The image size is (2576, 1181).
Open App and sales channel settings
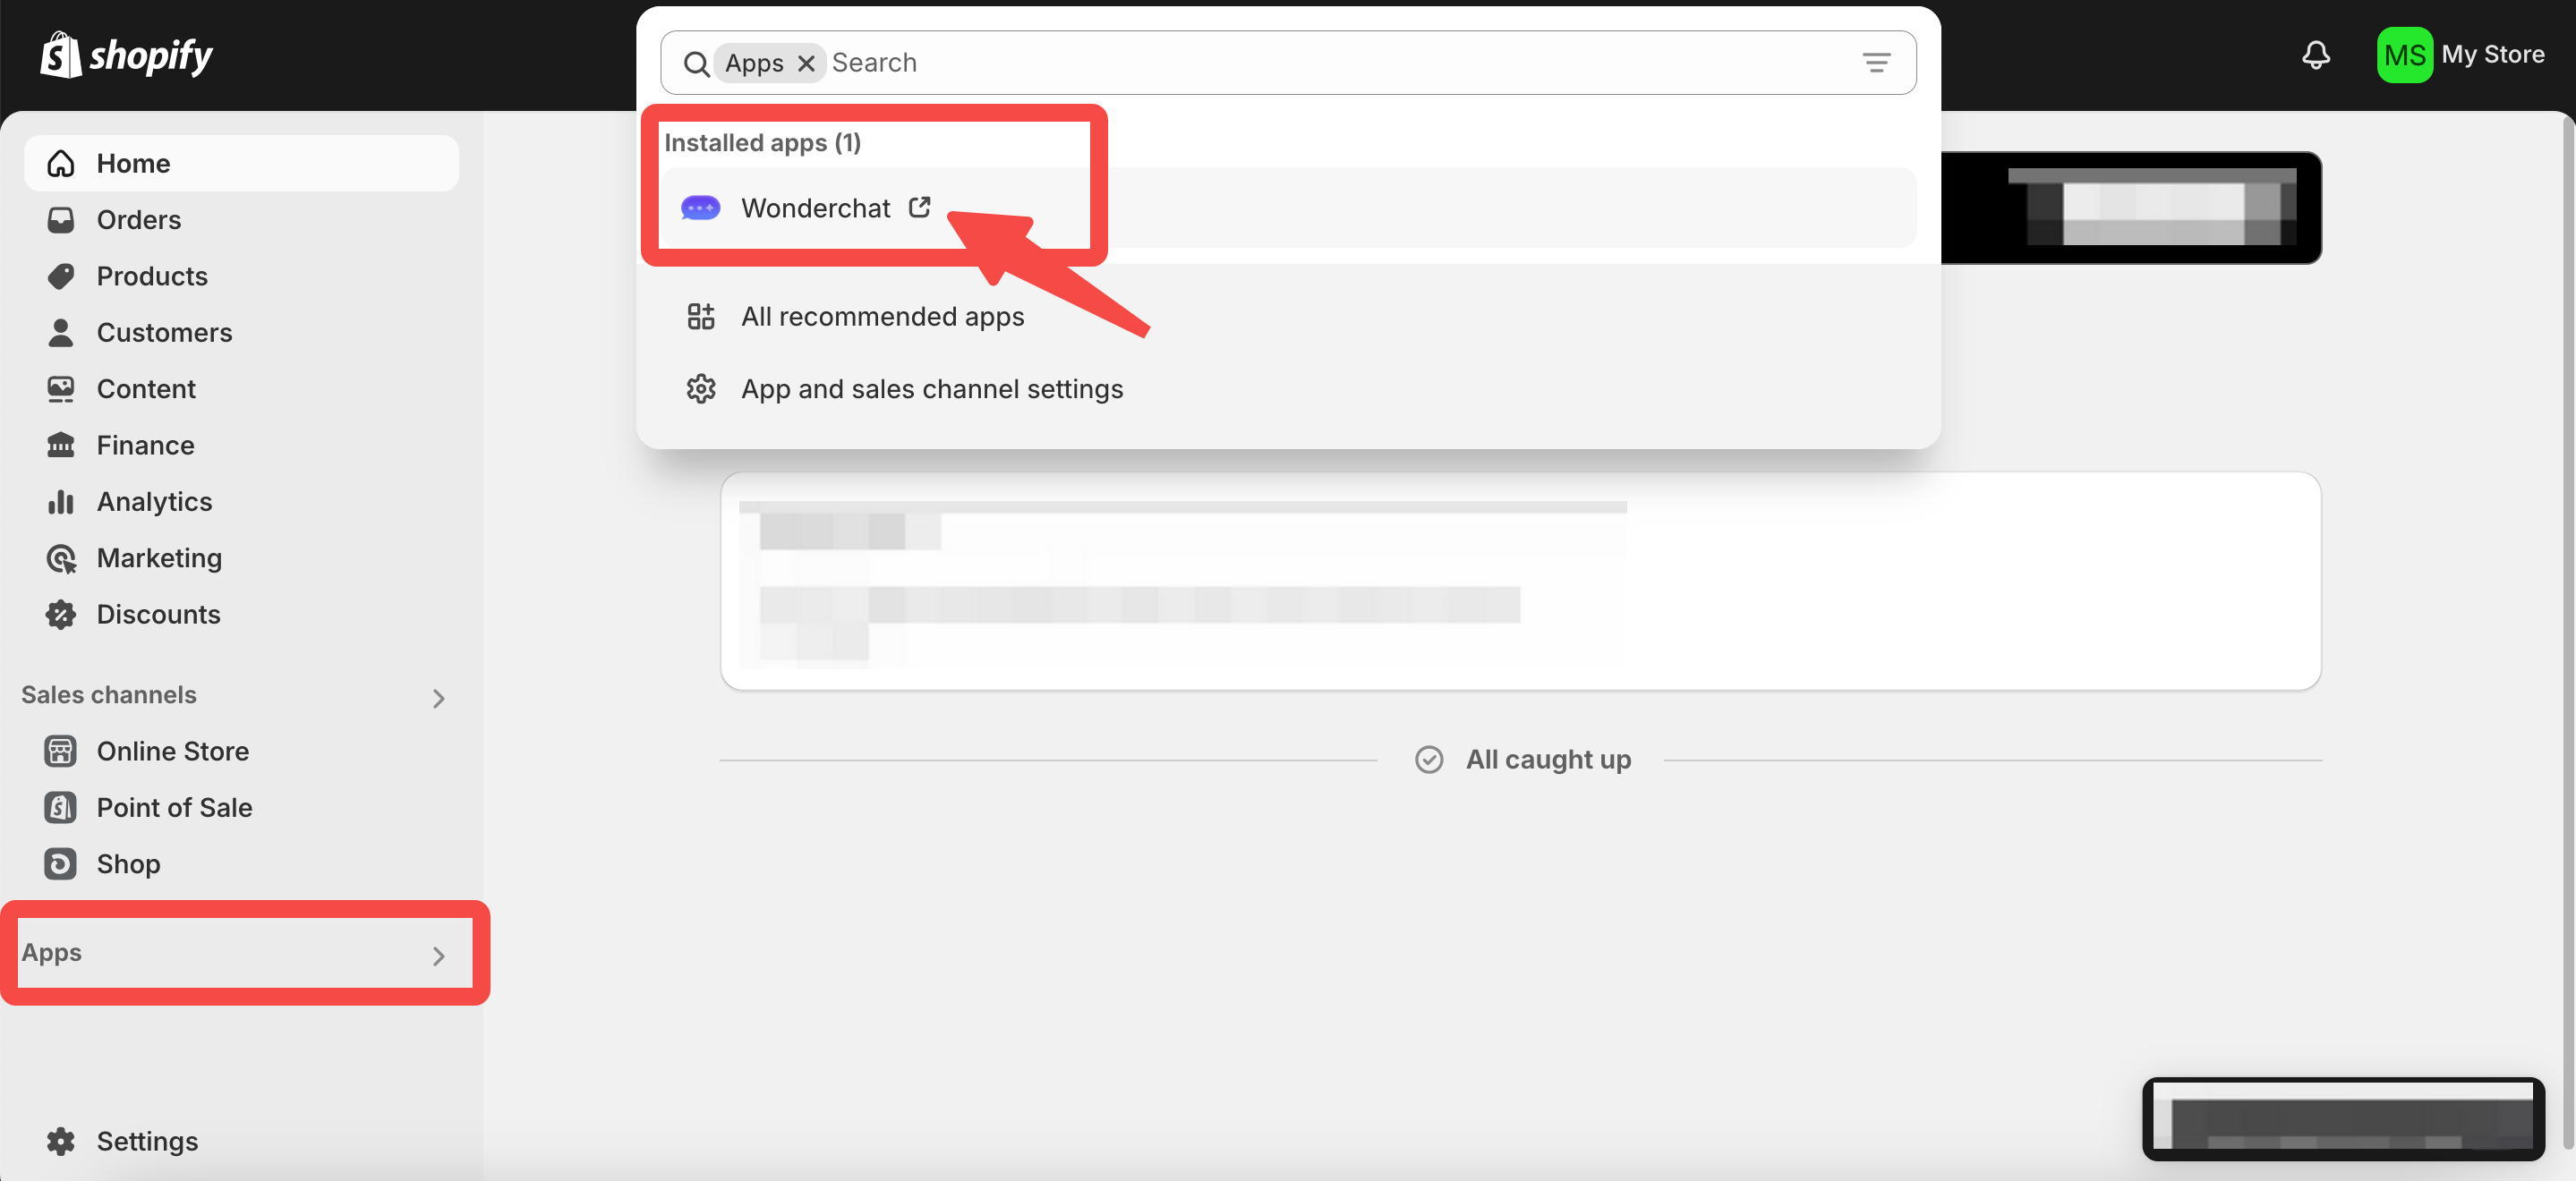931,388
